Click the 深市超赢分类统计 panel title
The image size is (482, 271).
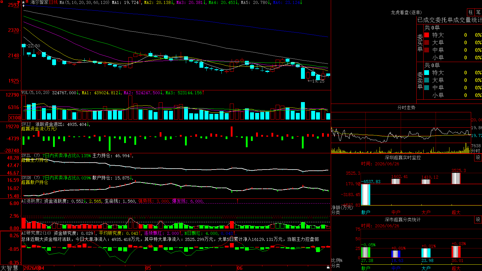pos(403,220)
